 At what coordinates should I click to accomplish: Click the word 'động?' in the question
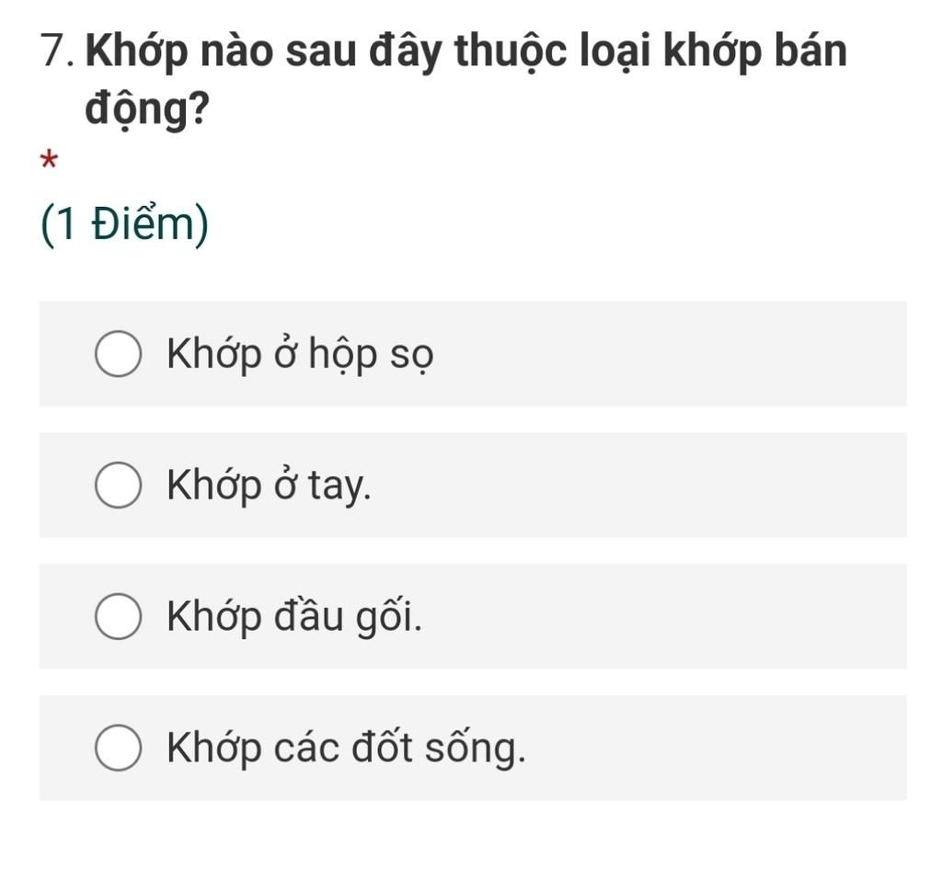coord(146,110)
